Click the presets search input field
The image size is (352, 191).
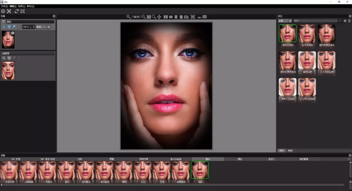315,21
